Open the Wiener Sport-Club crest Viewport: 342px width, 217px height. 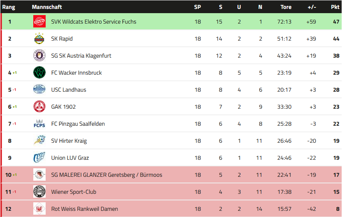click(x=39, y=192)
